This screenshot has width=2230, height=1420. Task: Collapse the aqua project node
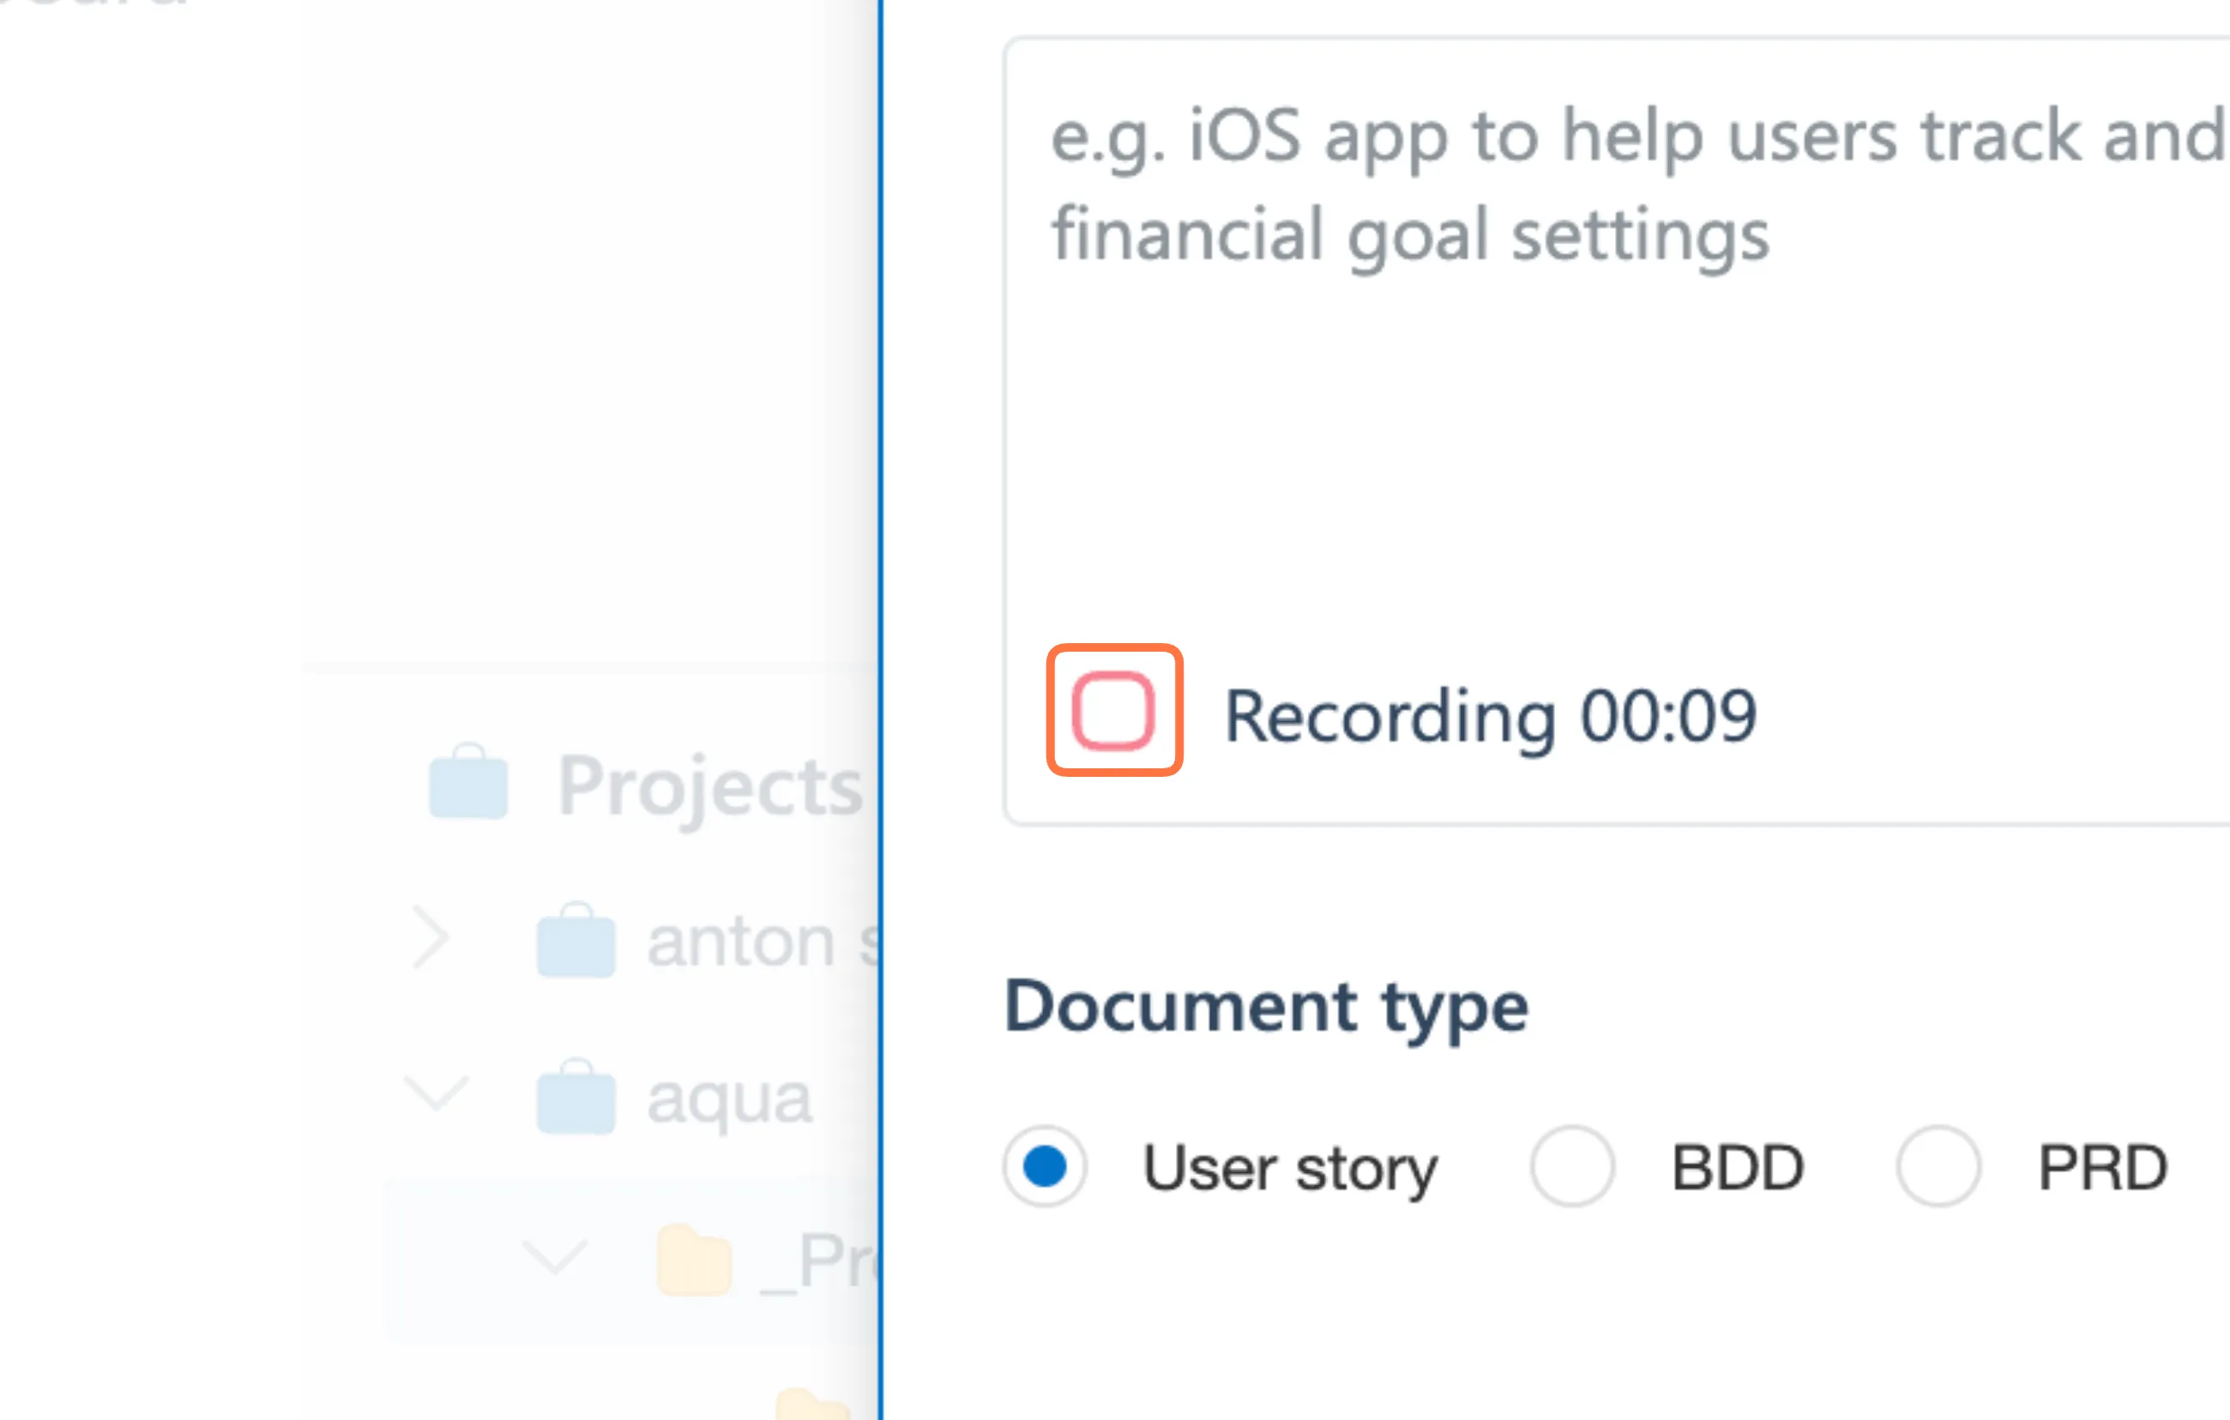(x=437, y=1092)
